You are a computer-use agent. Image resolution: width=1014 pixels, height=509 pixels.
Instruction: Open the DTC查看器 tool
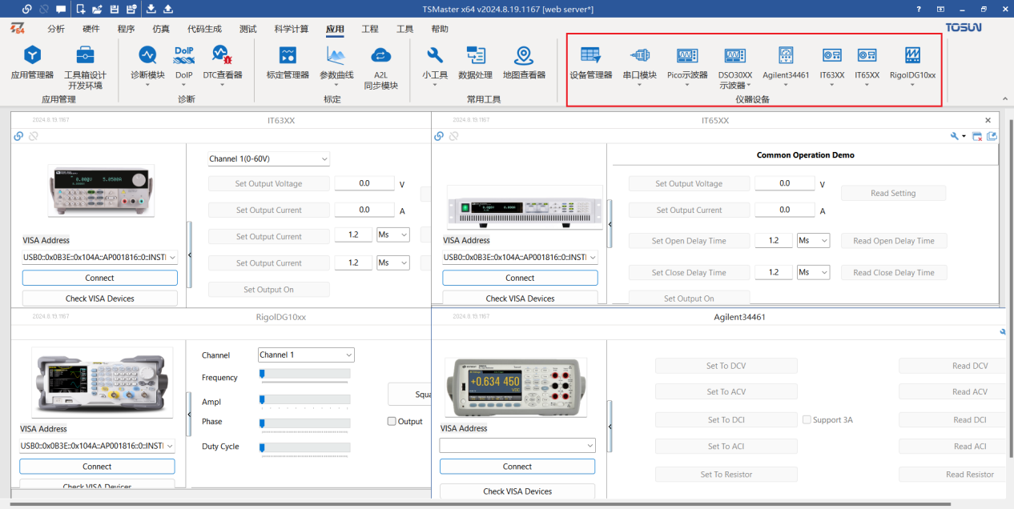(223, 63)
